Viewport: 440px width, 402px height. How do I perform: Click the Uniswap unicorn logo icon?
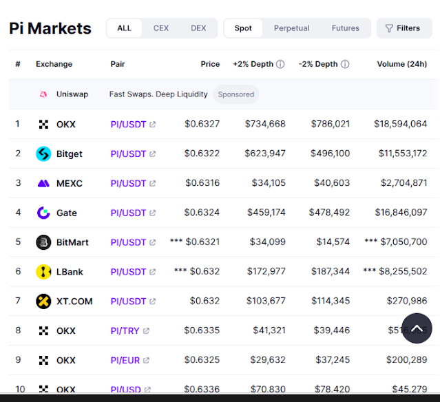tap(43, 94)
